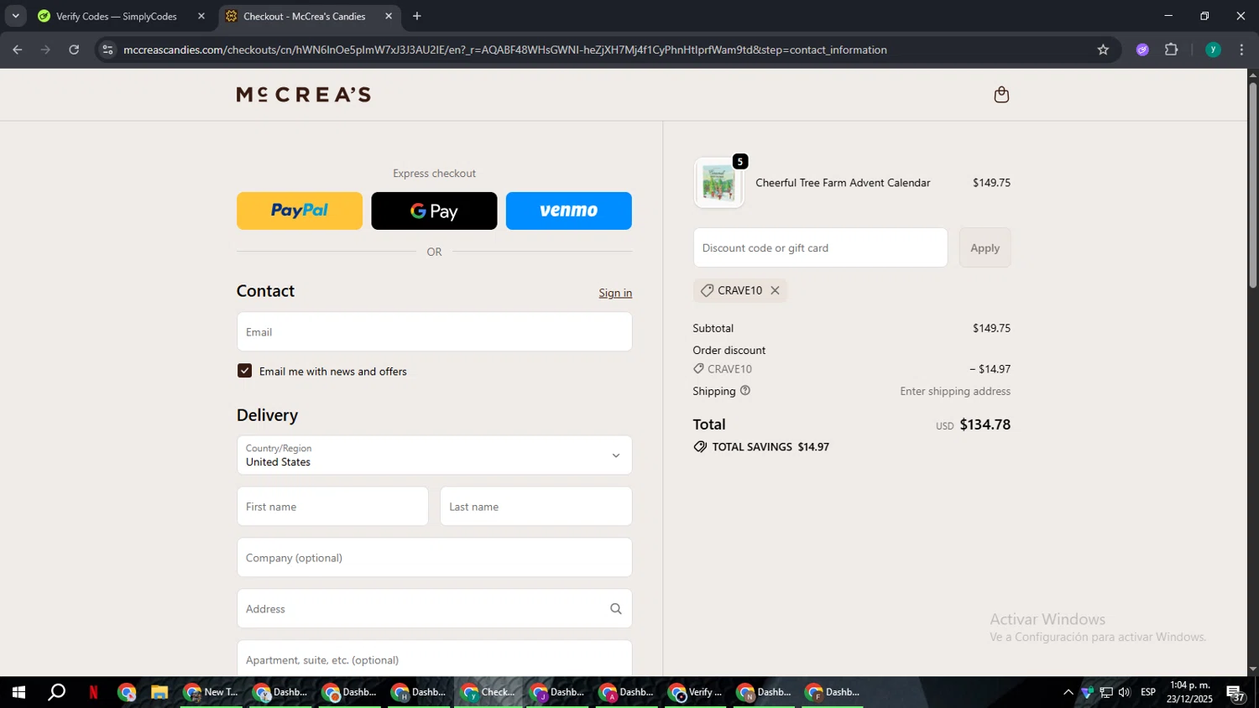
Task: Open the volume control tray icon
Action: 1125,692
